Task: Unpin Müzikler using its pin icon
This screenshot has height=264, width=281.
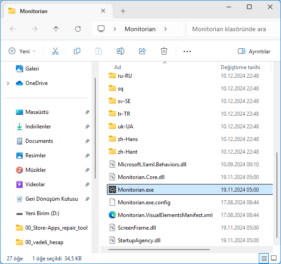Action: (x=87, y=170)
